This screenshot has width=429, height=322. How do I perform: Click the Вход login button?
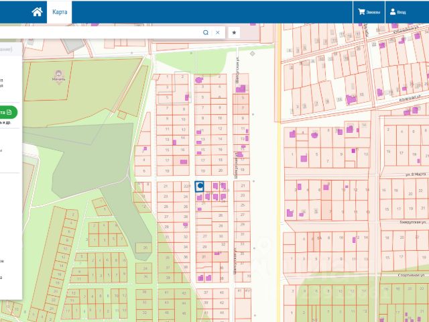397,12
